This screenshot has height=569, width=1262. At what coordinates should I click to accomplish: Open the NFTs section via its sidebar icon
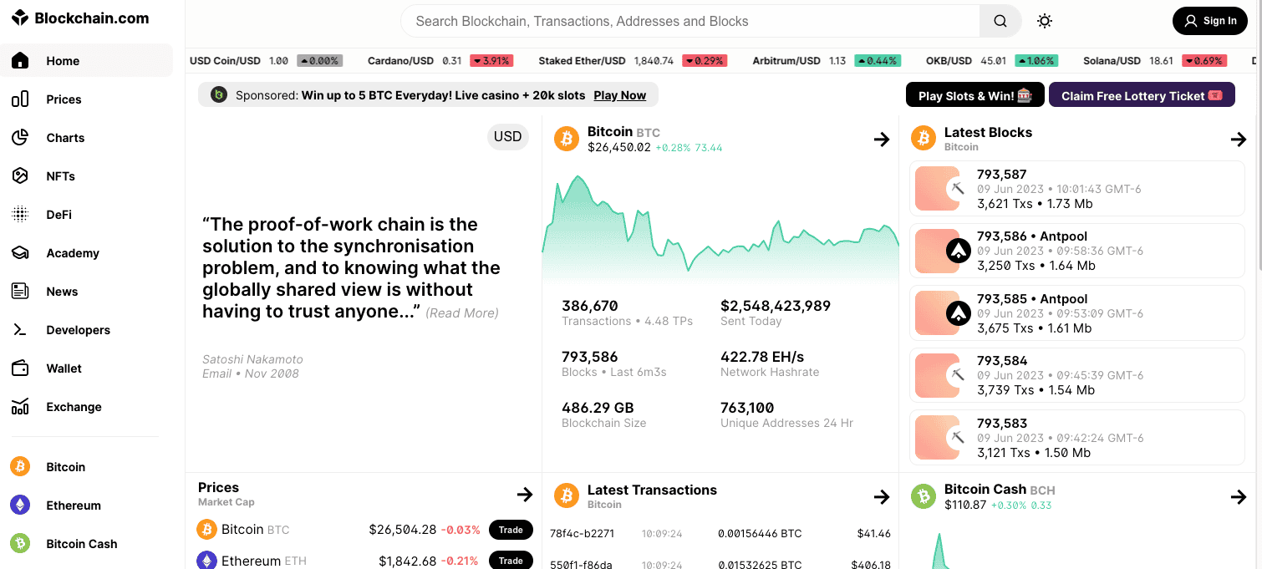click(20, 175)
